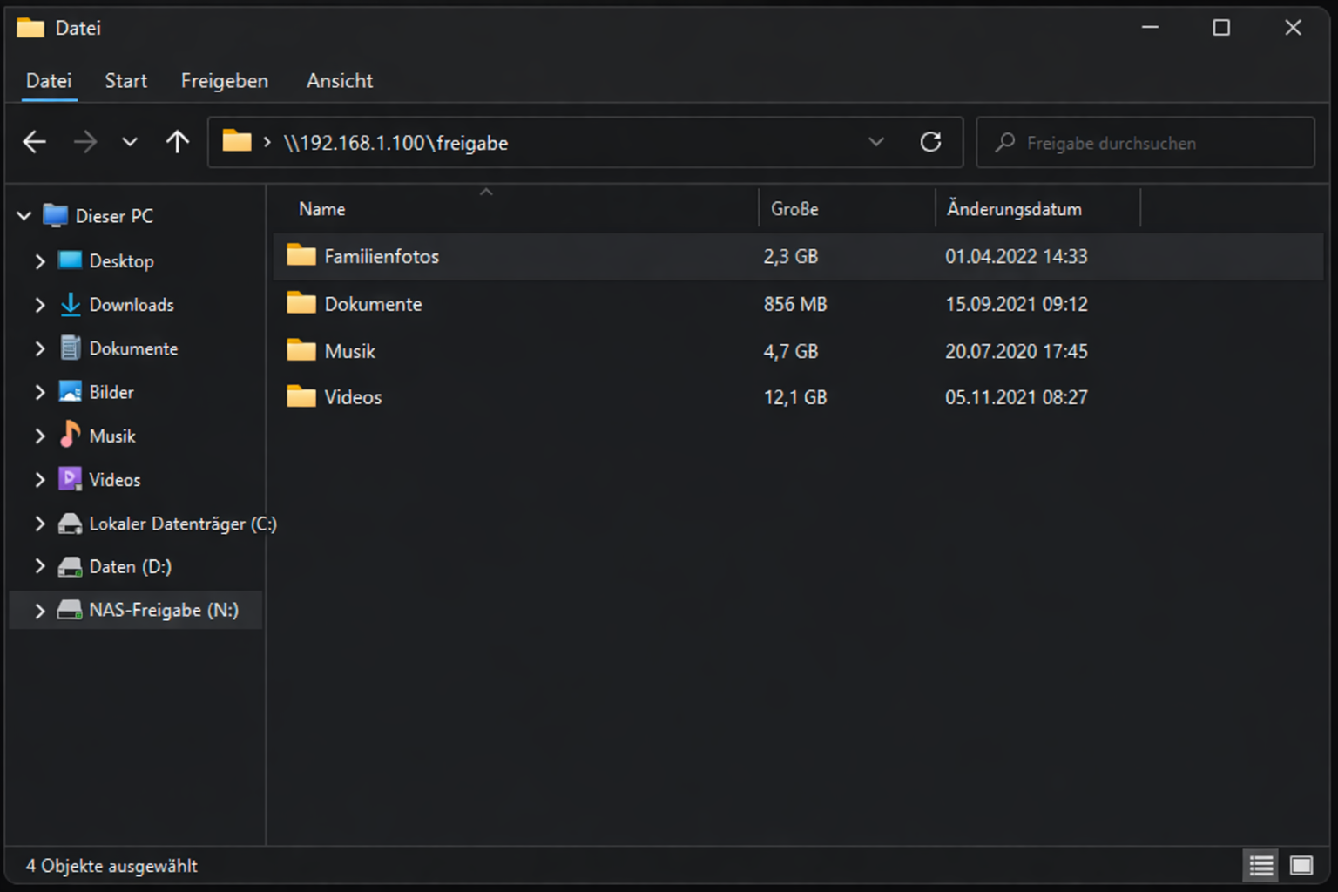Image resolution: width=1338 pixels, height=892 pixels.
Task: Switch to the Freigeben tab
Action: 224,80
